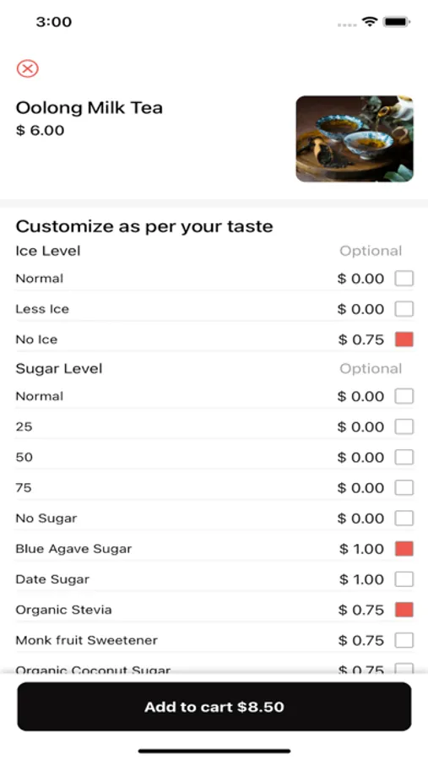Image resolution: width=428 pixels, height=760 pixels.
Task: Close the customization screen with red X
Action: pos(28,68)
